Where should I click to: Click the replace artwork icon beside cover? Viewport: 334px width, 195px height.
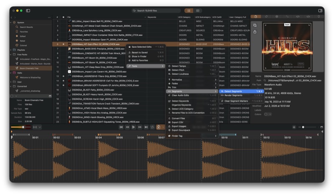pyautogui.click(x=255, y=25)
